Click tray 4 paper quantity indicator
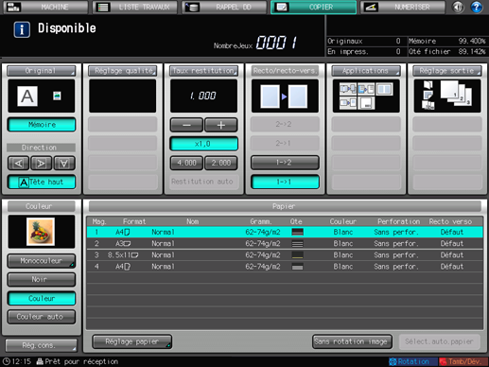 (297, 267)
